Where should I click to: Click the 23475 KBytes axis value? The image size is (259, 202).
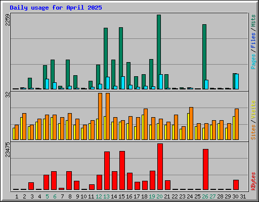tap(8, 150)
